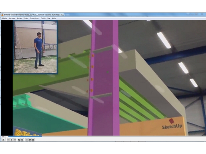The height and width of the screenshot is (154, 206).
Task: Click the elapsed time label 00:11
Action: pyautogui.click(x=4, y=137)
